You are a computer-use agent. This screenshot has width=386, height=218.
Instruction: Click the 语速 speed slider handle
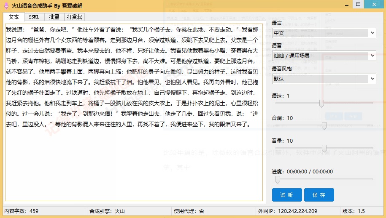[321, 104]
